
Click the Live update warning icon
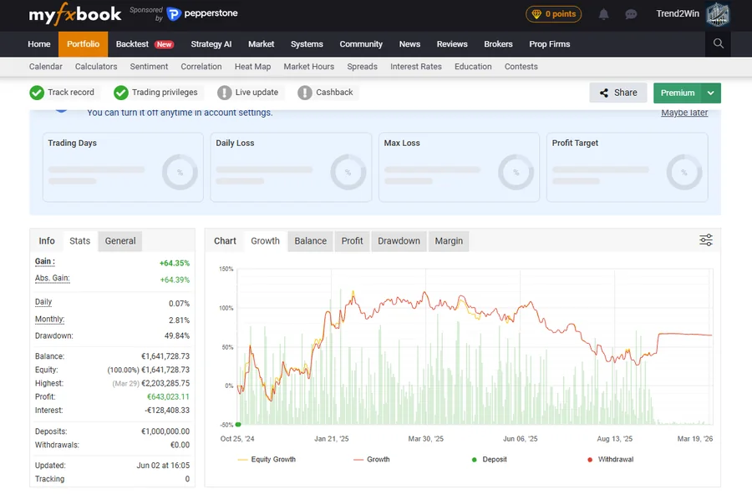click(224, 93)
